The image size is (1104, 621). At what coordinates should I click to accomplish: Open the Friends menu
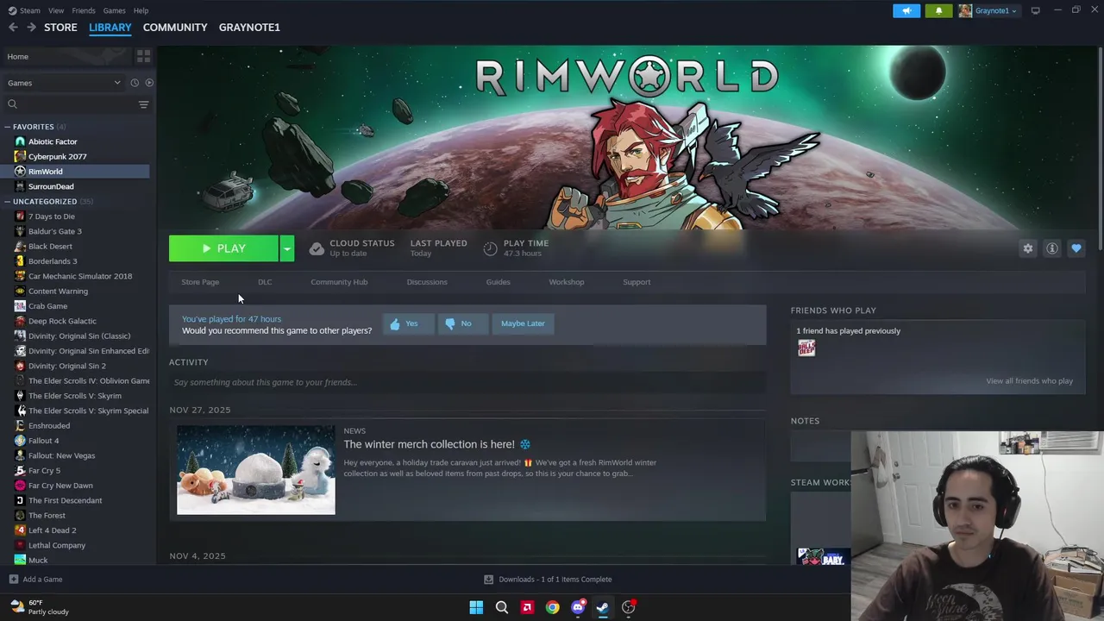pos(84,10)
